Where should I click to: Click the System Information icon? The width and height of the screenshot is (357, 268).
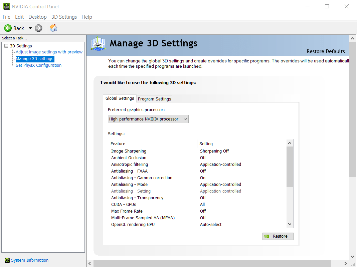[x=7, y=260]
